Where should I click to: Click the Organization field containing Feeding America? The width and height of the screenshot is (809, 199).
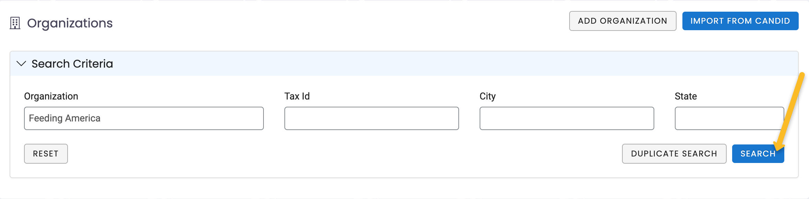(x=143, y=118)
